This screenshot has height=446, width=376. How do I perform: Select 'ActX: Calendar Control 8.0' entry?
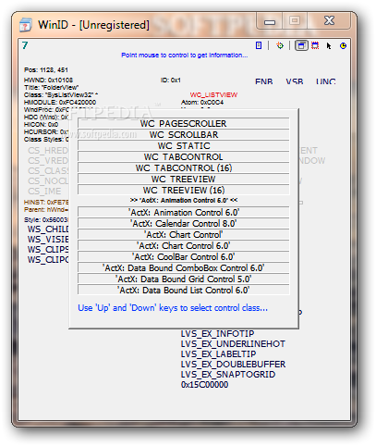[x=184, y=223]
